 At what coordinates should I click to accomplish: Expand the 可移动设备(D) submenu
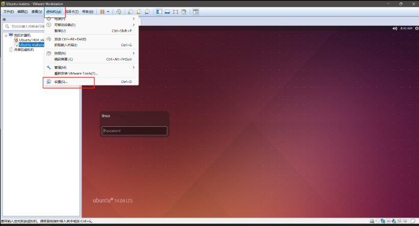pos(91,25)
